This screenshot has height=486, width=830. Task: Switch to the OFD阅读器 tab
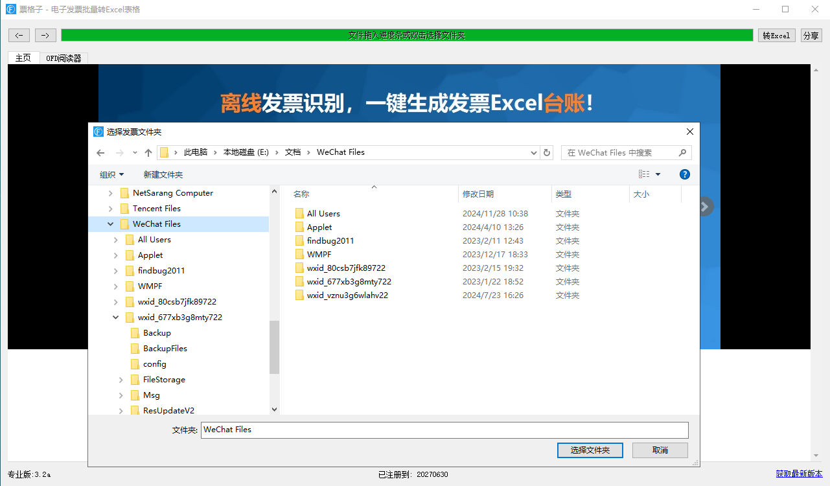[x=63, y=58]
